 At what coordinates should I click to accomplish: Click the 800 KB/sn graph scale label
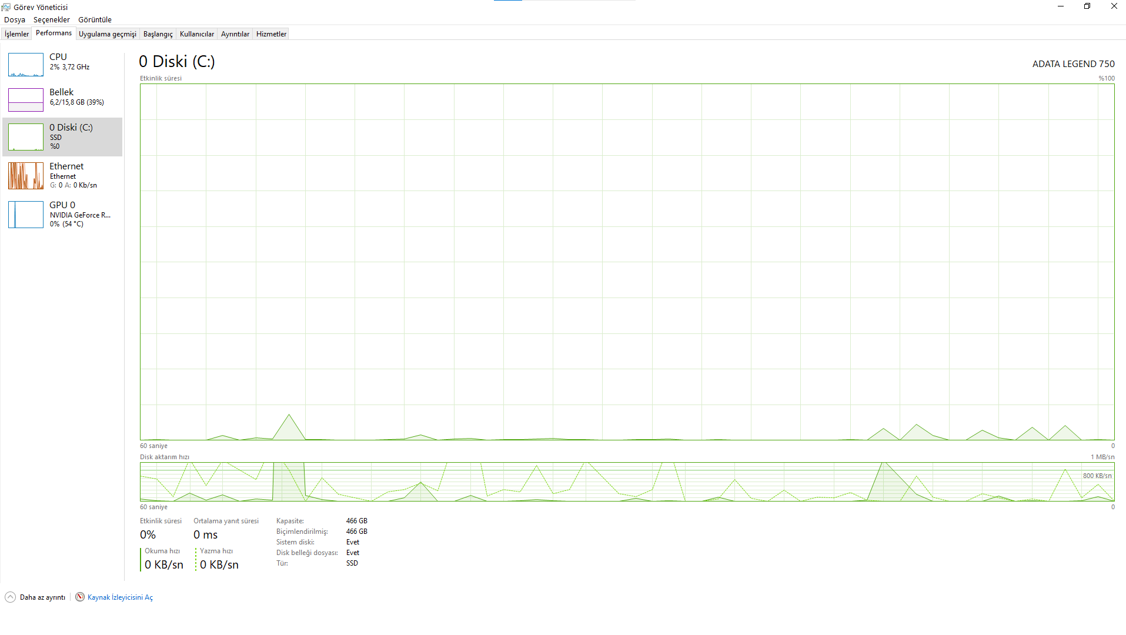pos(1097,476)
